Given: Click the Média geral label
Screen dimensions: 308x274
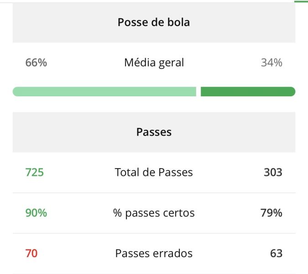Looking at the screenshot, I should click(x=154, y=63).
